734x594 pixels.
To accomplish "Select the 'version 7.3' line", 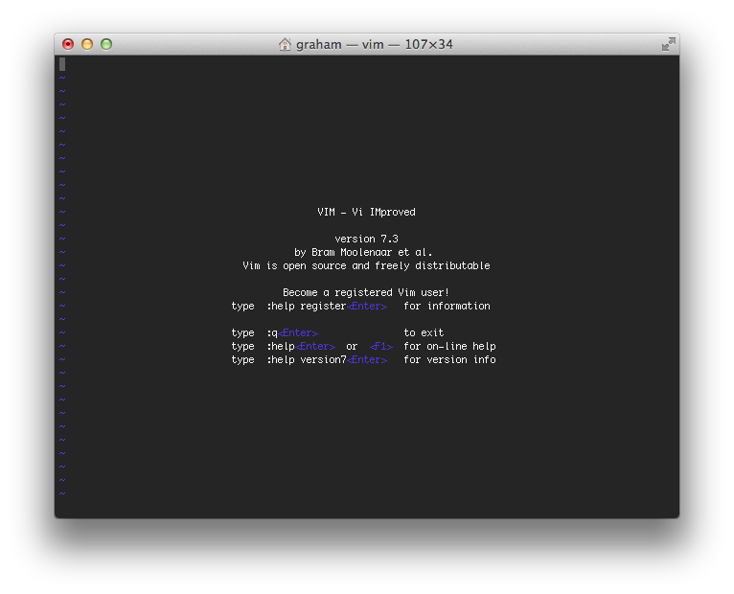I will [367, 239].
